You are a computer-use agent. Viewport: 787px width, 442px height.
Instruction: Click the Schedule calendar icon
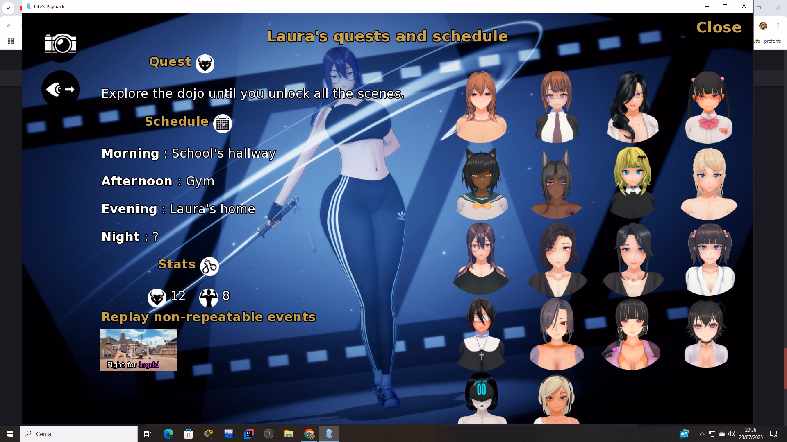(x=223, y=124)
